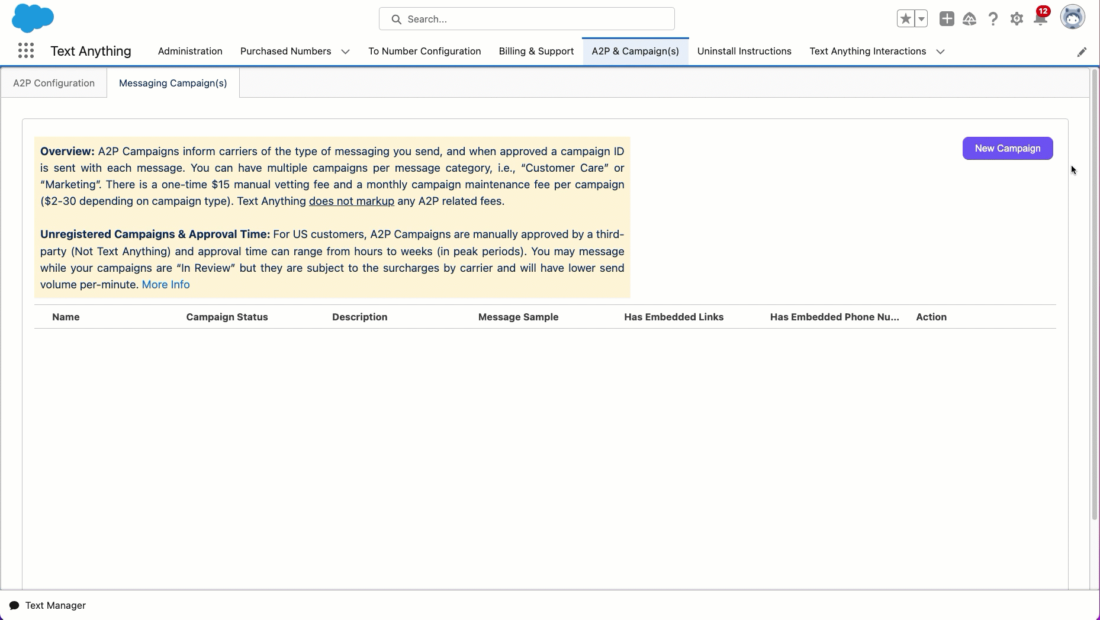The width and height of the screenshot is (1100, 620).
Task: Open the Help question mark icon
Action: (993, 19)
